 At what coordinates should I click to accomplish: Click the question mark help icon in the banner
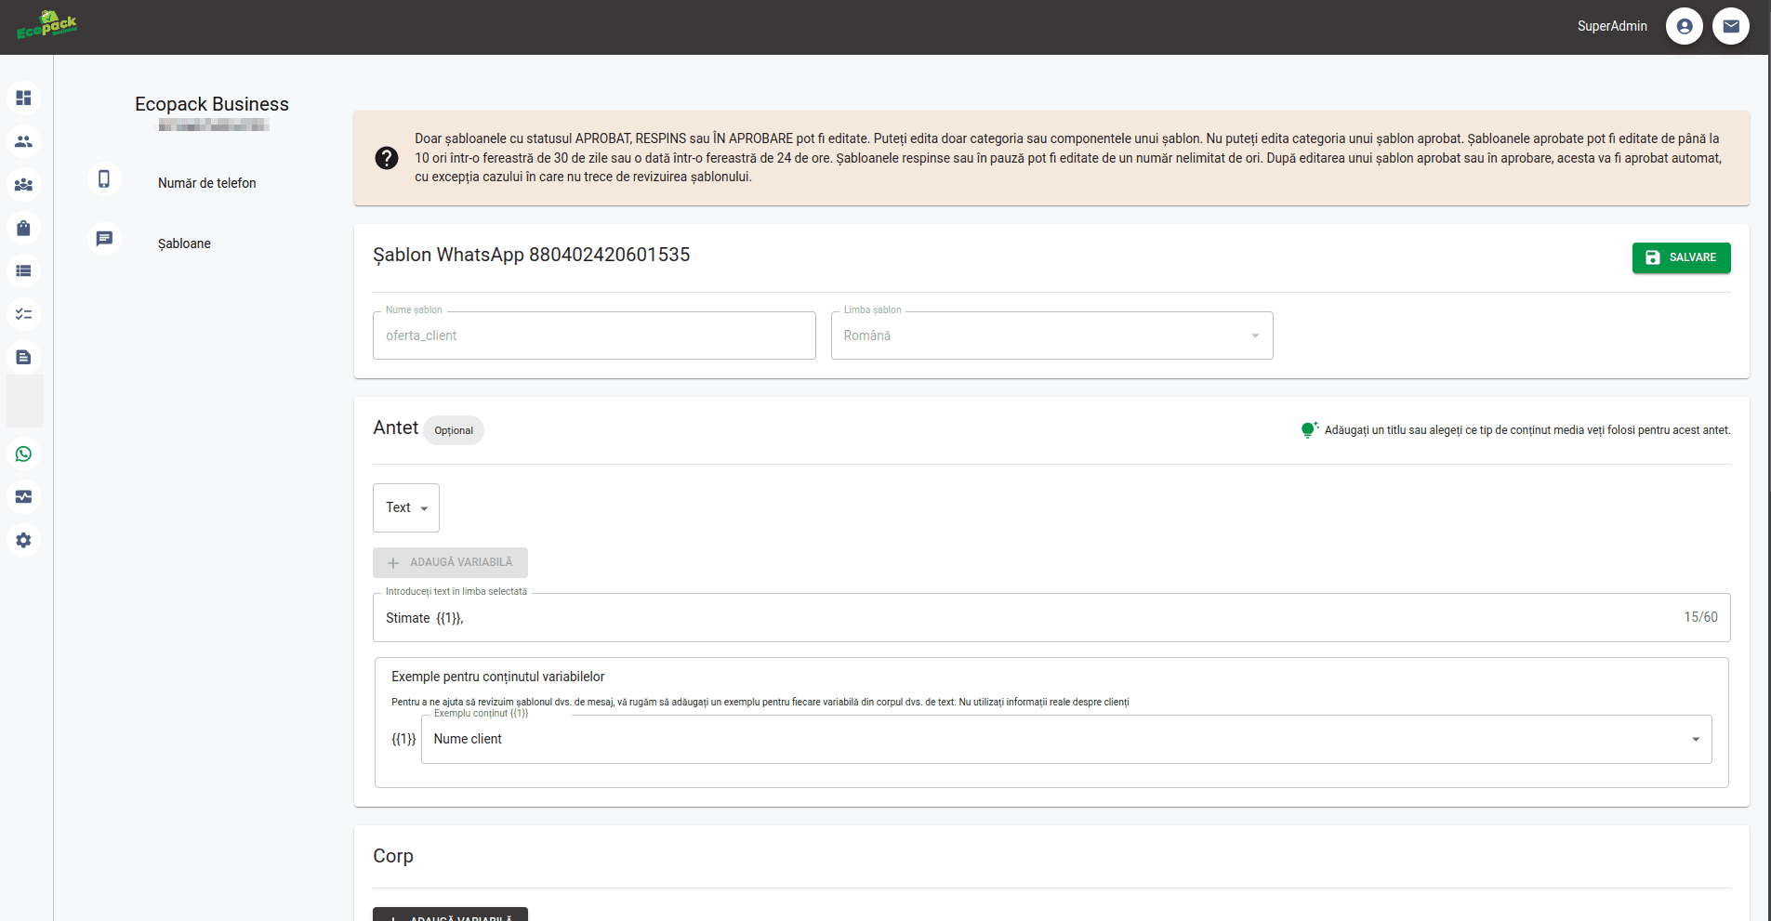(387, 158)
